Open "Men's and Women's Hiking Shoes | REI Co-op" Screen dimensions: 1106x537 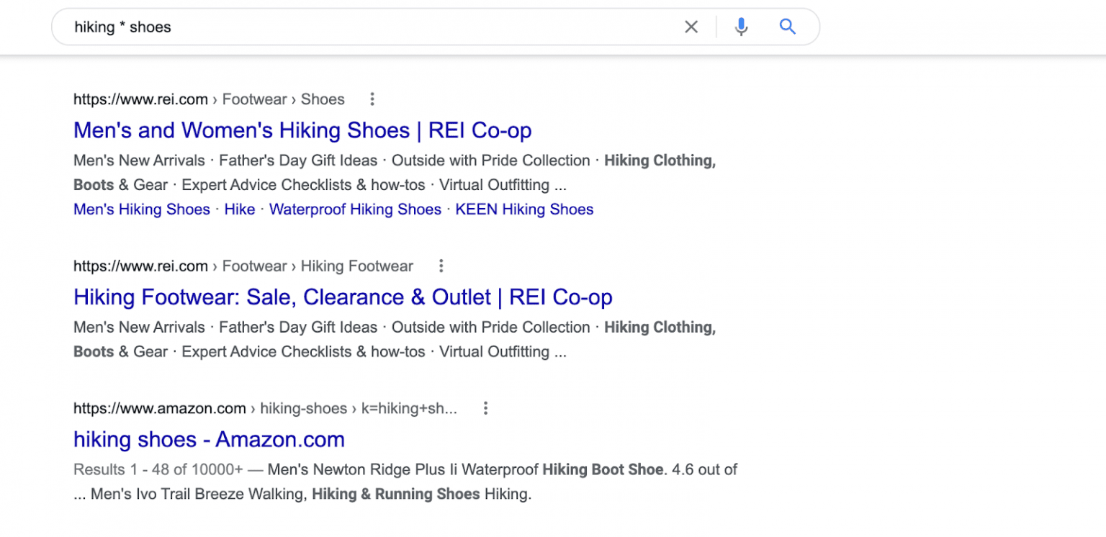coord(302,130)
